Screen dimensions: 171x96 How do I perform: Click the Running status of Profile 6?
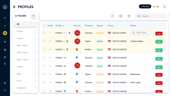pos(100,74)
